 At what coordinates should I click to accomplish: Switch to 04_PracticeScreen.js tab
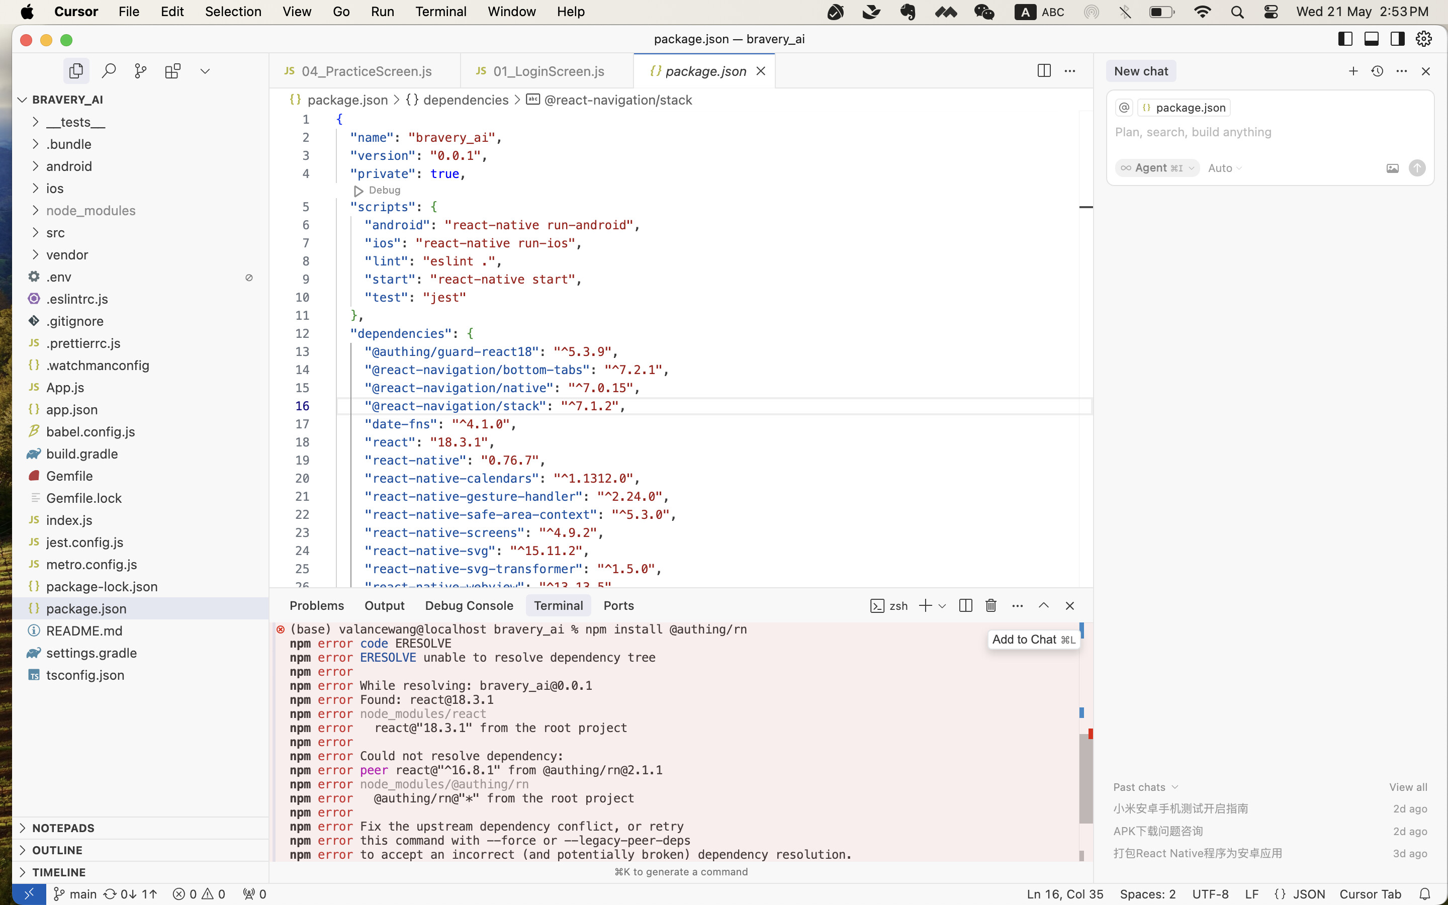pyautogui.click(x=365, y=71)
